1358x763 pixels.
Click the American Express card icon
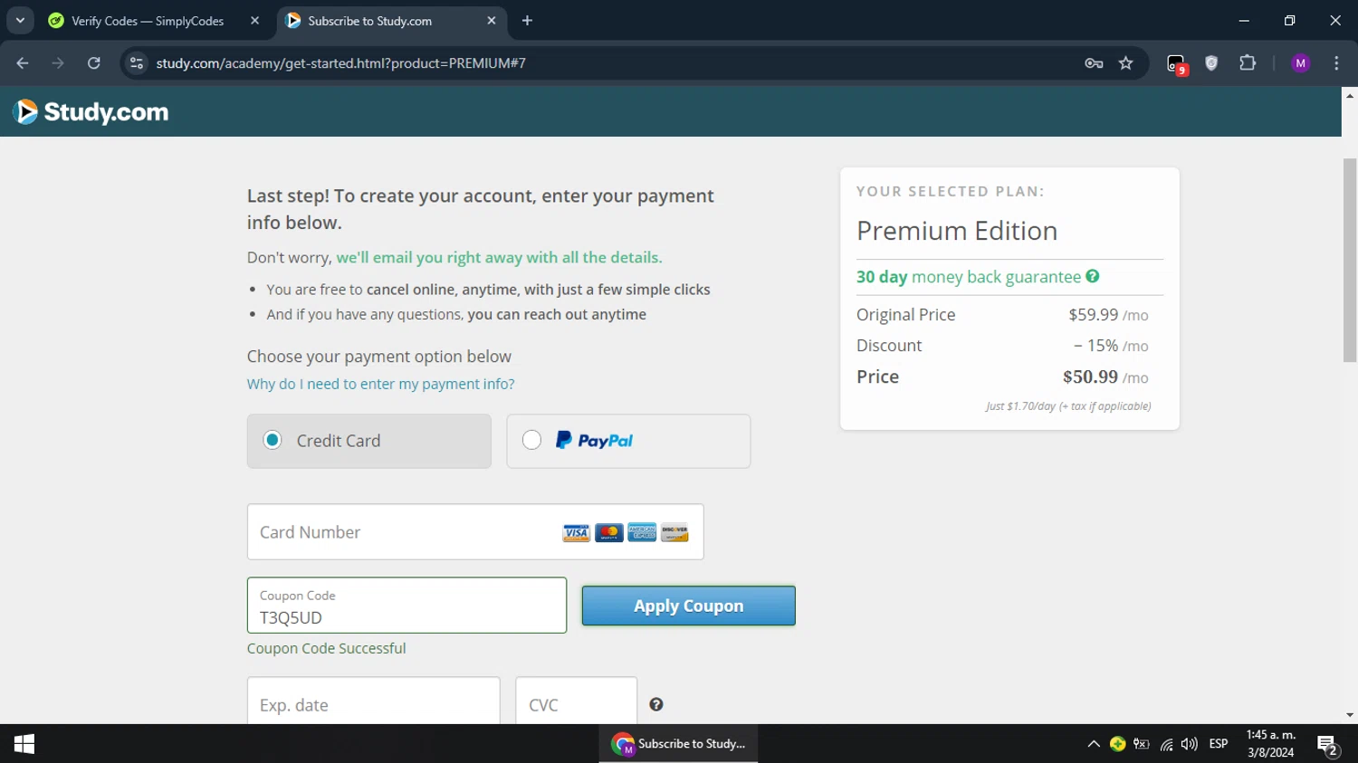(x=642, y=532)
